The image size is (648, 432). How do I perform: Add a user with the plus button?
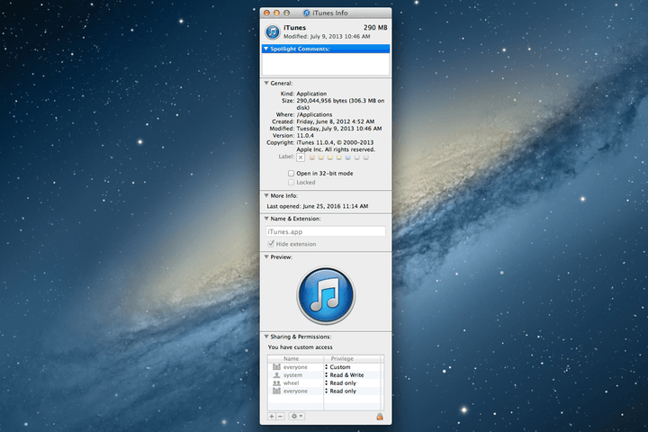[x=272, y=417]
